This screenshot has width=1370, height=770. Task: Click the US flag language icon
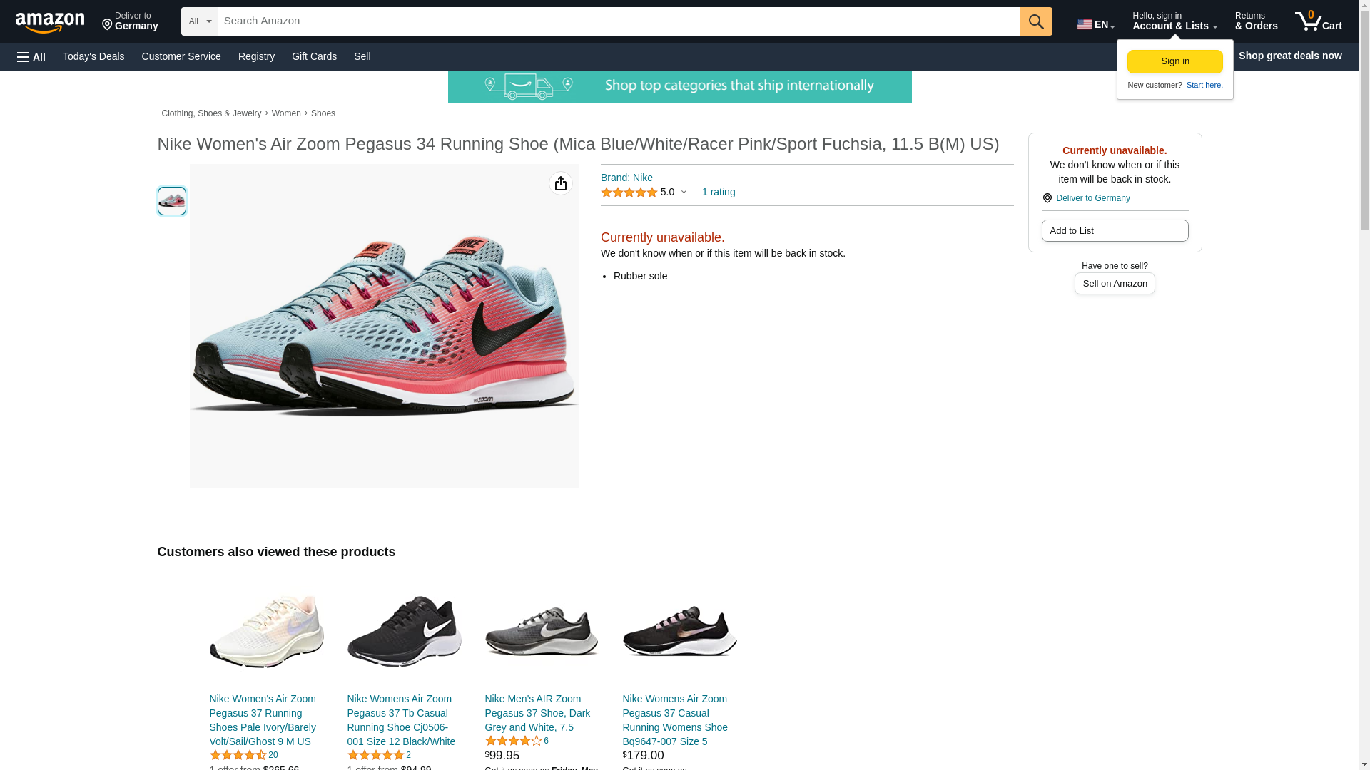[x=1084, y=24]
